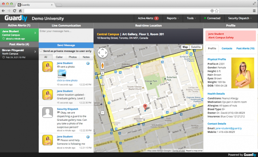Click the map zoom slider track
This screenshot has height=157, width=258.
coord(103,94)
